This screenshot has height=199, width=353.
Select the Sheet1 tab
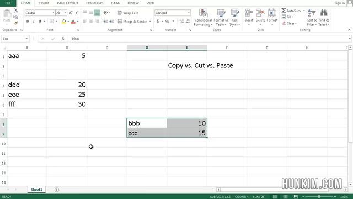click(x=36, y=190)
